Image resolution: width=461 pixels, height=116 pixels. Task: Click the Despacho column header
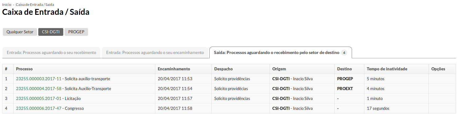tap(223, 69)
